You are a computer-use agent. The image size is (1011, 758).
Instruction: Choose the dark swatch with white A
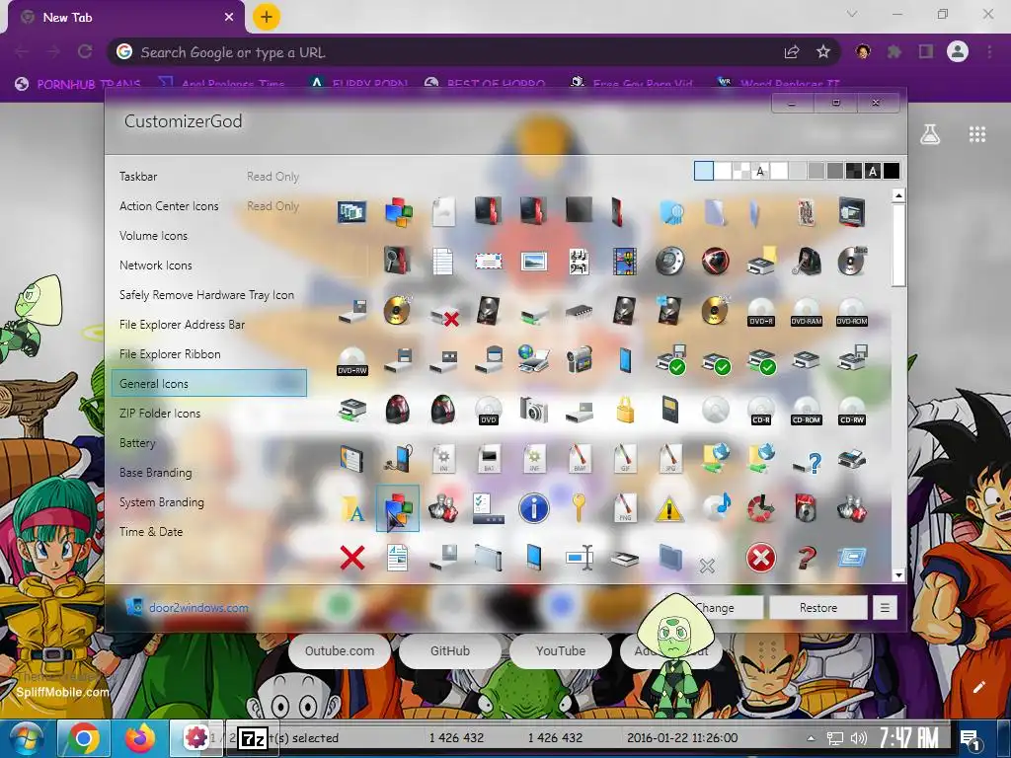tap(873, 171)
